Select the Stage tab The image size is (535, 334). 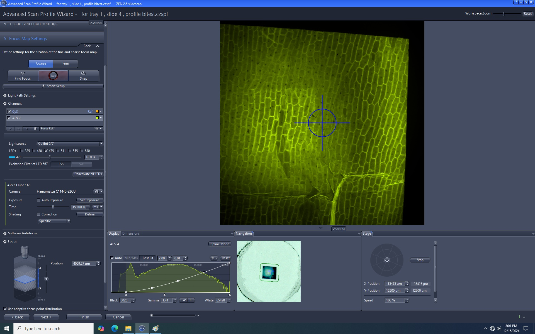pos(367,234)
